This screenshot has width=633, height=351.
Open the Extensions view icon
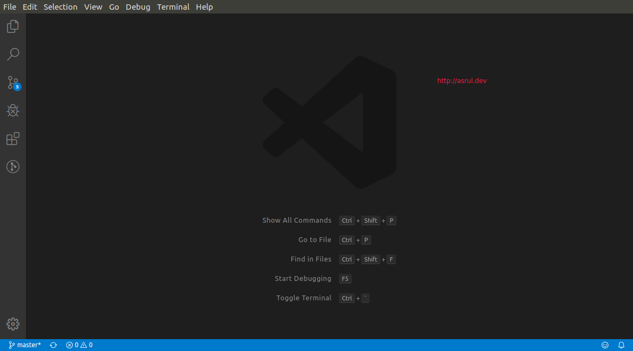(x=13, y=139)
